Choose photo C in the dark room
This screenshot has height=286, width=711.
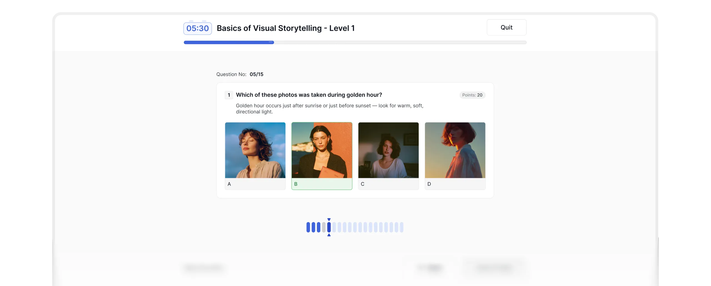(389, 150)
